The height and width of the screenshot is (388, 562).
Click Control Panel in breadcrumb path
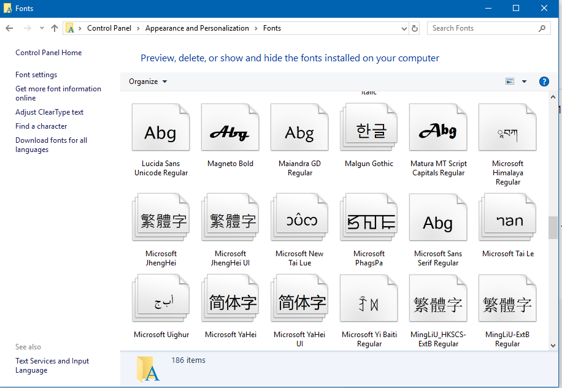109,28
